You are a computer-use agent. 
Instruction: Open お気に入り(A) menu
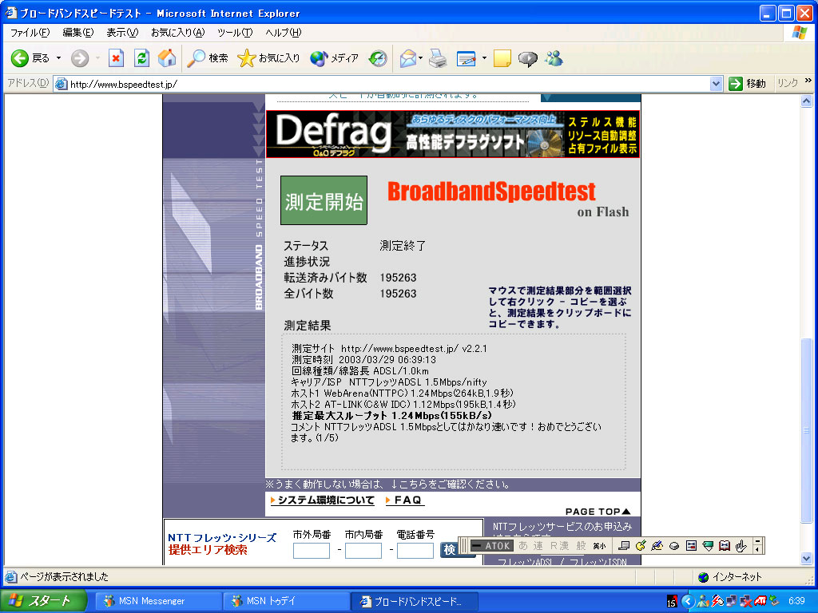[x=177, y=32]
